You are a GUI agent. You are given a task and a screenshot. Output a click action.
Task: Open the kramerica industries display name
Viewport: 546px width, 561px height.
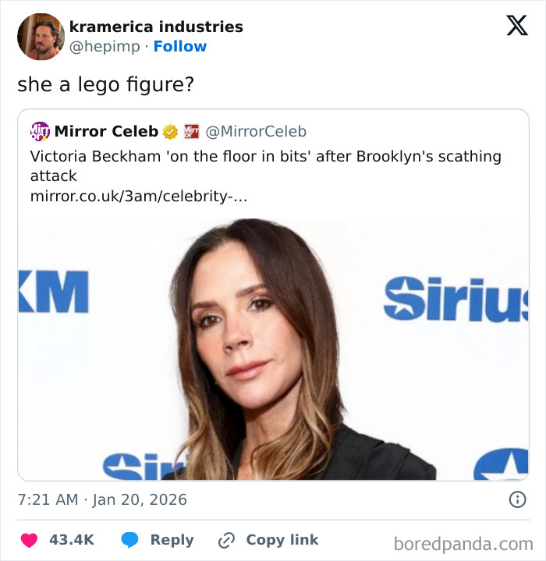156,27
